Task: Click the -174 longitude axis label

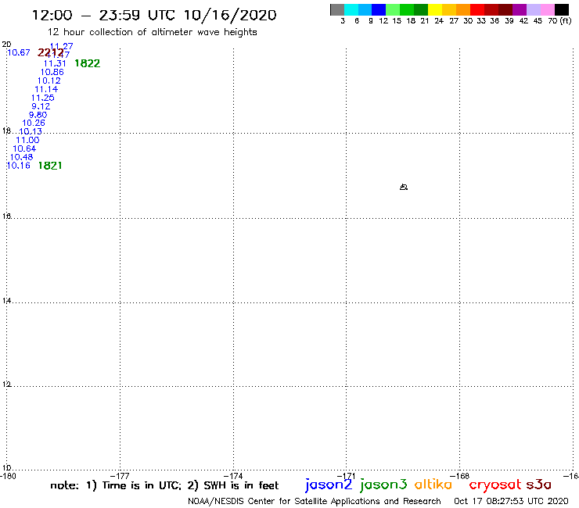Action: tap(233, 476)
